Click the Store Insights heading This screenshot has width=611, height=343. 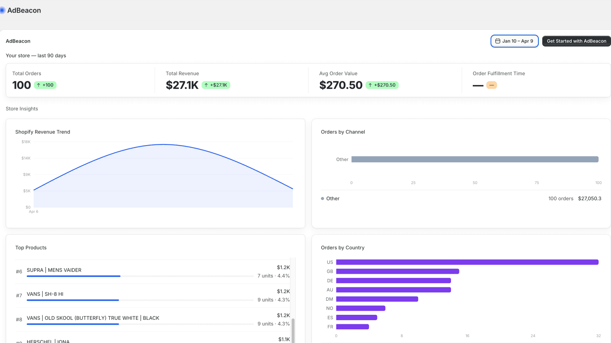22,109
